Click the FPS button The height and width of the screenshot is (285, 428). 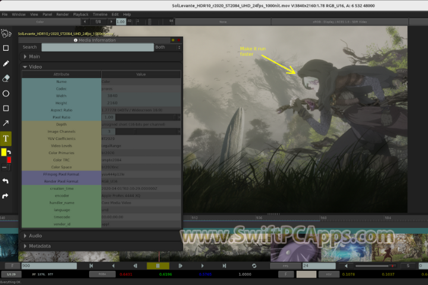285,265
